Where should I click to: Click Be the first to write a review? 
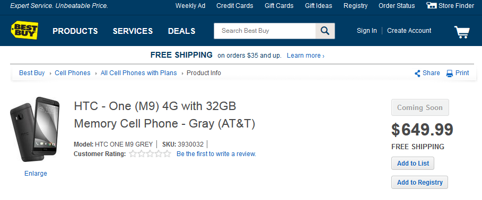tap(216, 154)
